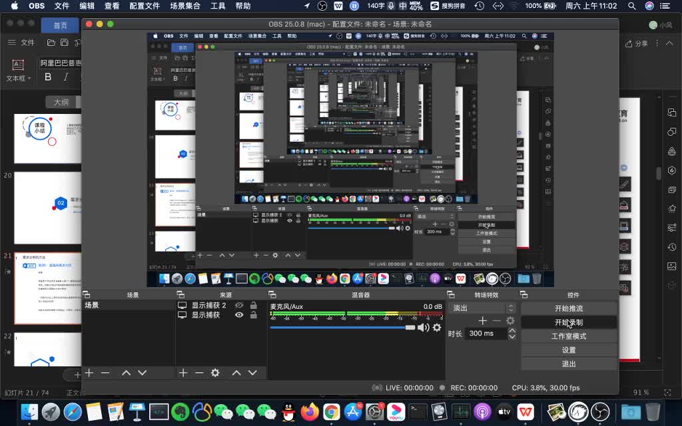Open transition properties gear icon
This screenshot has height=426, width=682.
(x=510, y=321)
